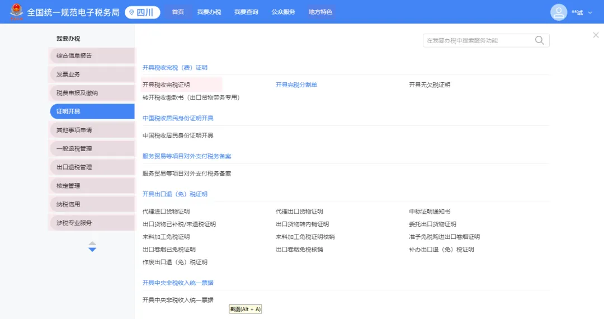Open 地方特色 in the top navigation
604x319 pixels.
tap(320, 12)
